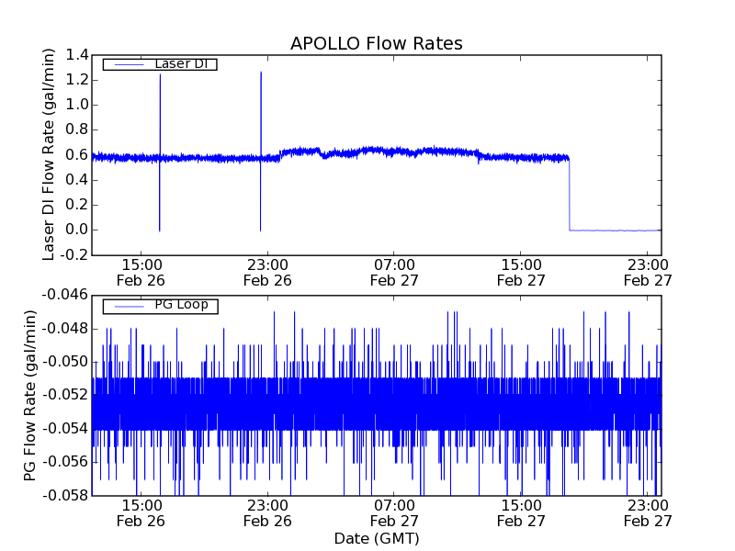Click the -0.050 y-axis tick label
Viewport: 735px width, 551px height.
[65, 362]
